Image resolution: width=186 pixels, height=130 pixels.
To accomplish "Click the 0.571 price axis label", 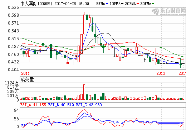I will click(14, 23).
